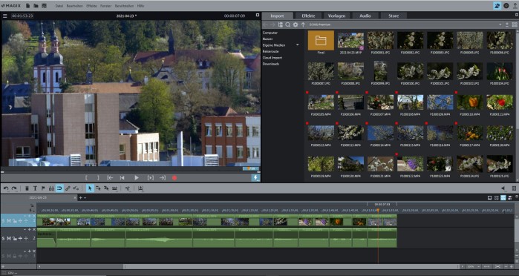Click the orange playhead marker on the timeline ruler
519x276 pixels.
[x=378, y=210]
